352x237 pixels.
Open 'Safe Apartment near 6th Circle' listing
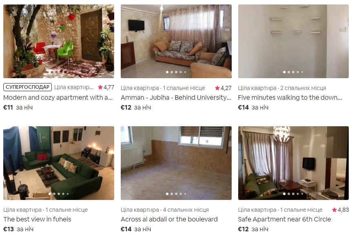(284, 219)
